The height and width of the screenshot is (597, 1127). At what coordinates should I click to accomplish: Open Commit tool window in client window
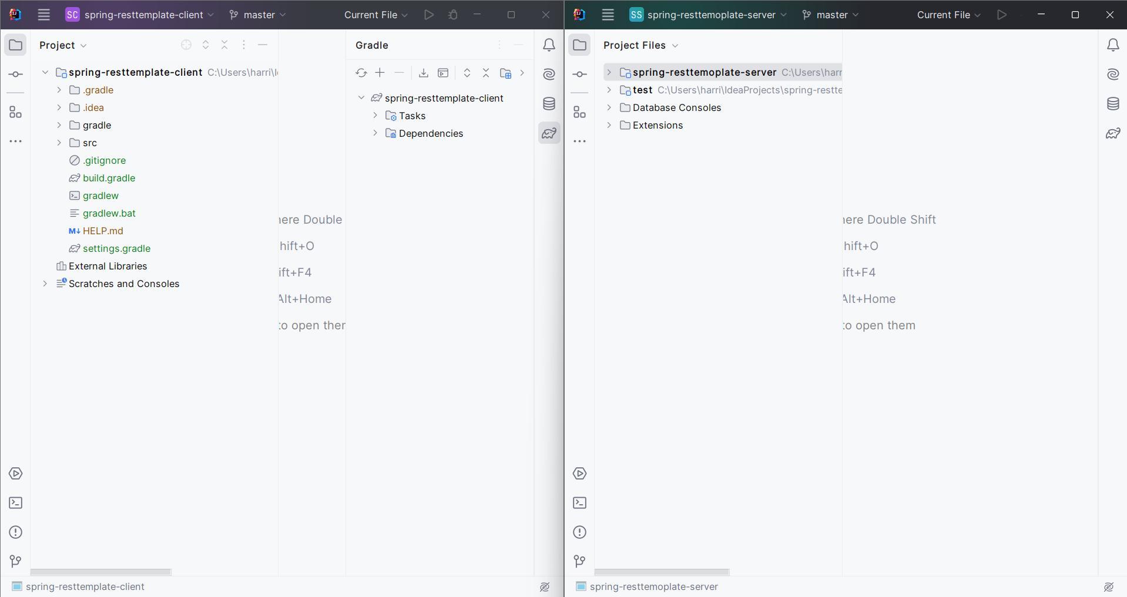click(16, 75)
